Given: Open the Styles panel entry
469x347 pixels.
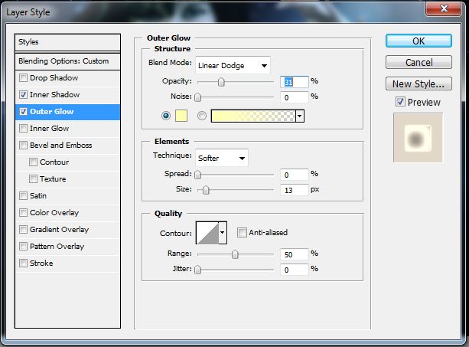Looking at the screenshot, I should [x=67, y=42].
